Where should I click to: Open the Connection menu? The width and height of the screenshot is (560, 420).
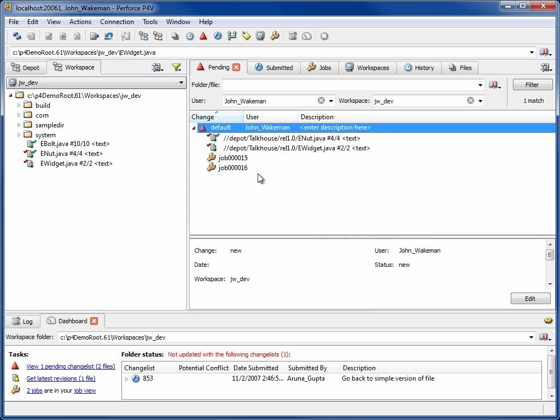pos(117,22)
